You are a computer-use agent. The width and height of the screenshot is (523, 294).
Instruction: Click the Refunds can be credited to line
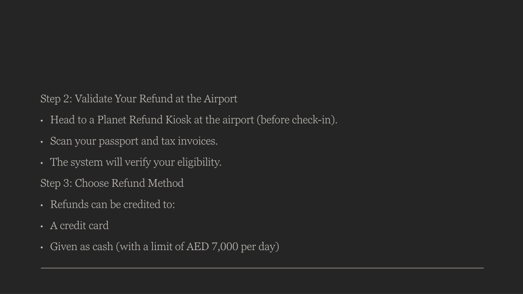(x=112, y=204)
